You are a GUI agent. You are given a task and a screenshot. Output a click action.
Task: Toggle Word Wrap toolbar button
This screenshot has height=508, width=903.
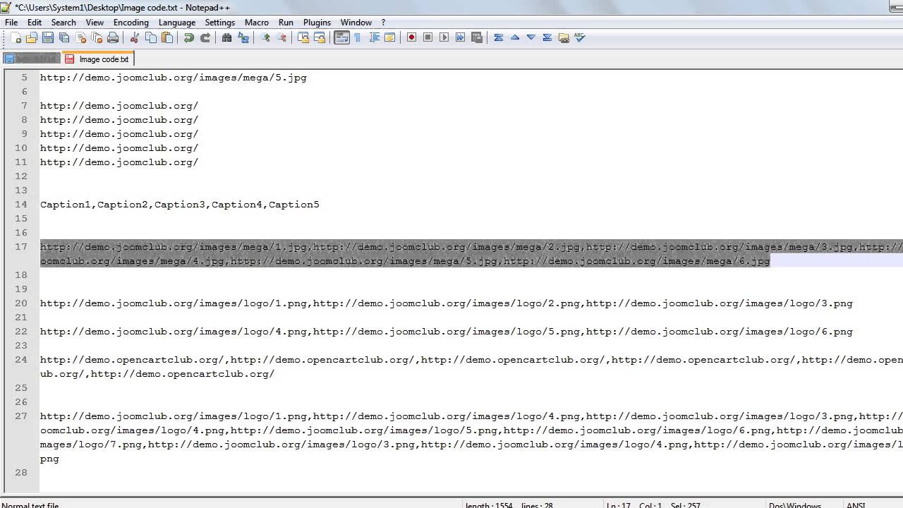341,38
